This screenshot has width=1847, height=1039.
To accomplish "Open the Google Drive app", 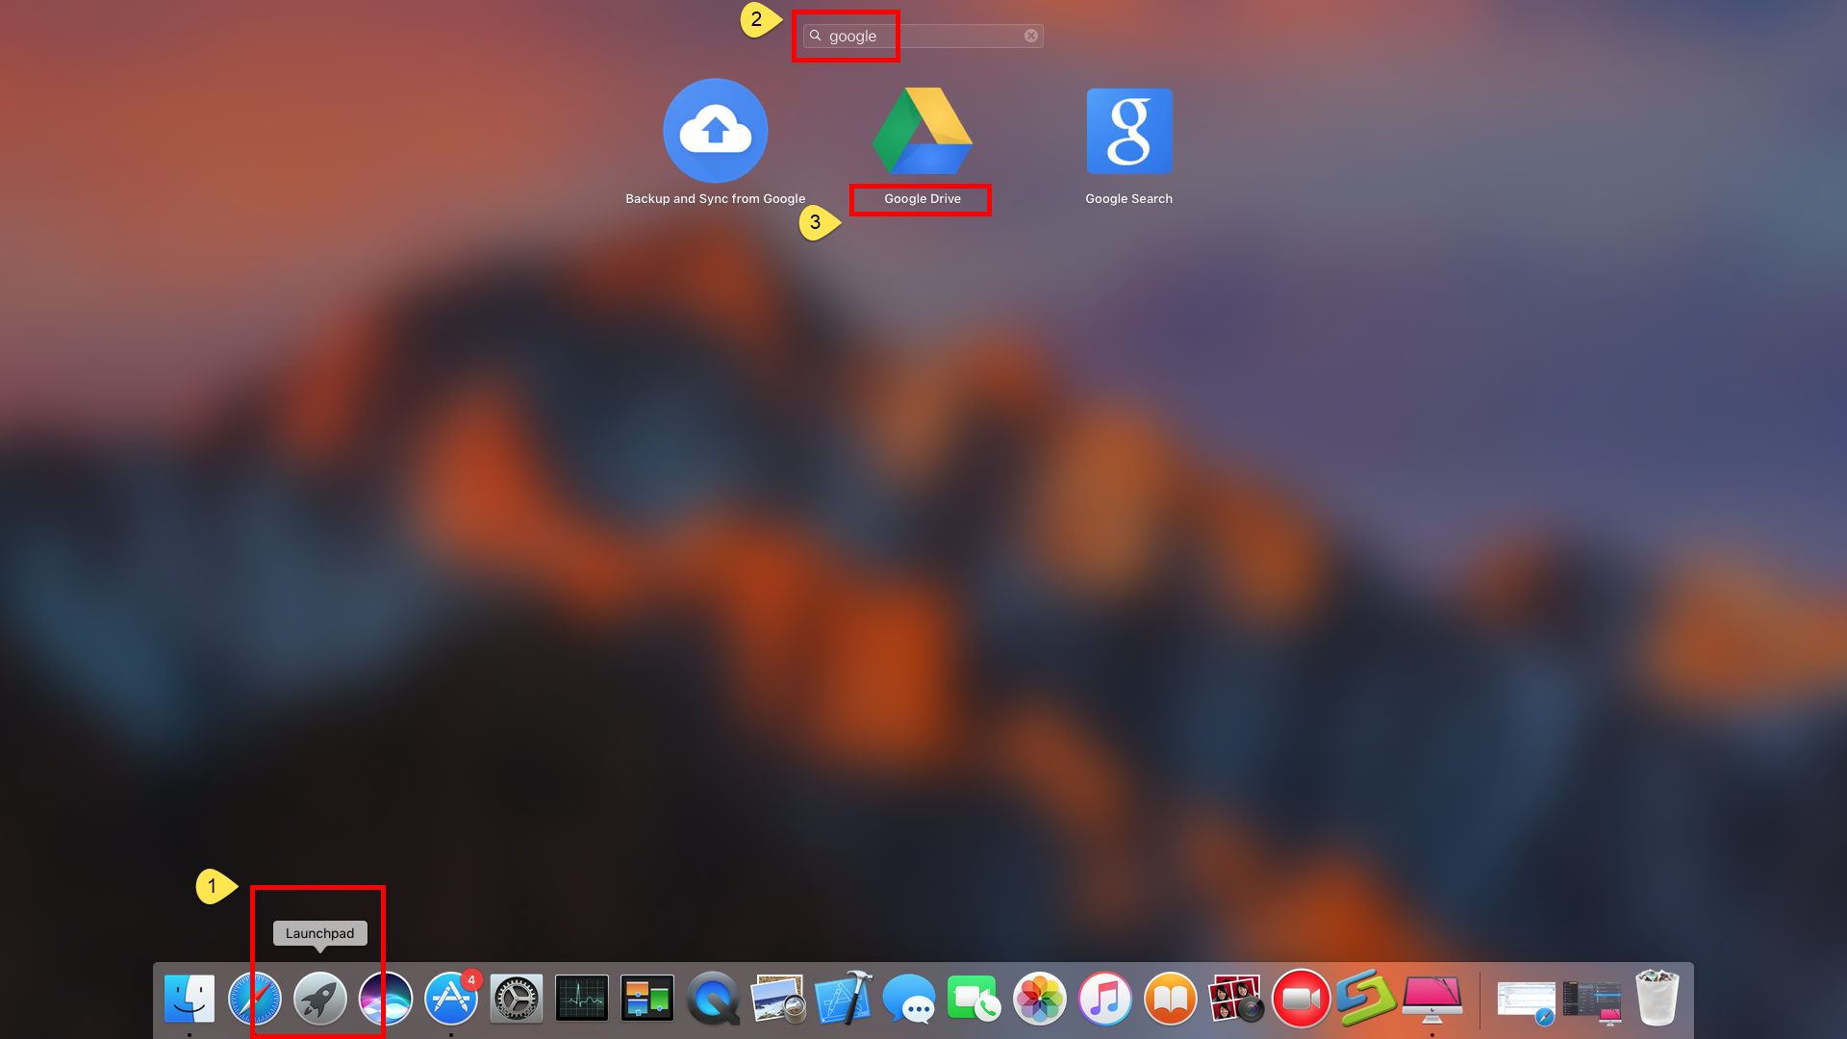I will (x=920, y=131).
